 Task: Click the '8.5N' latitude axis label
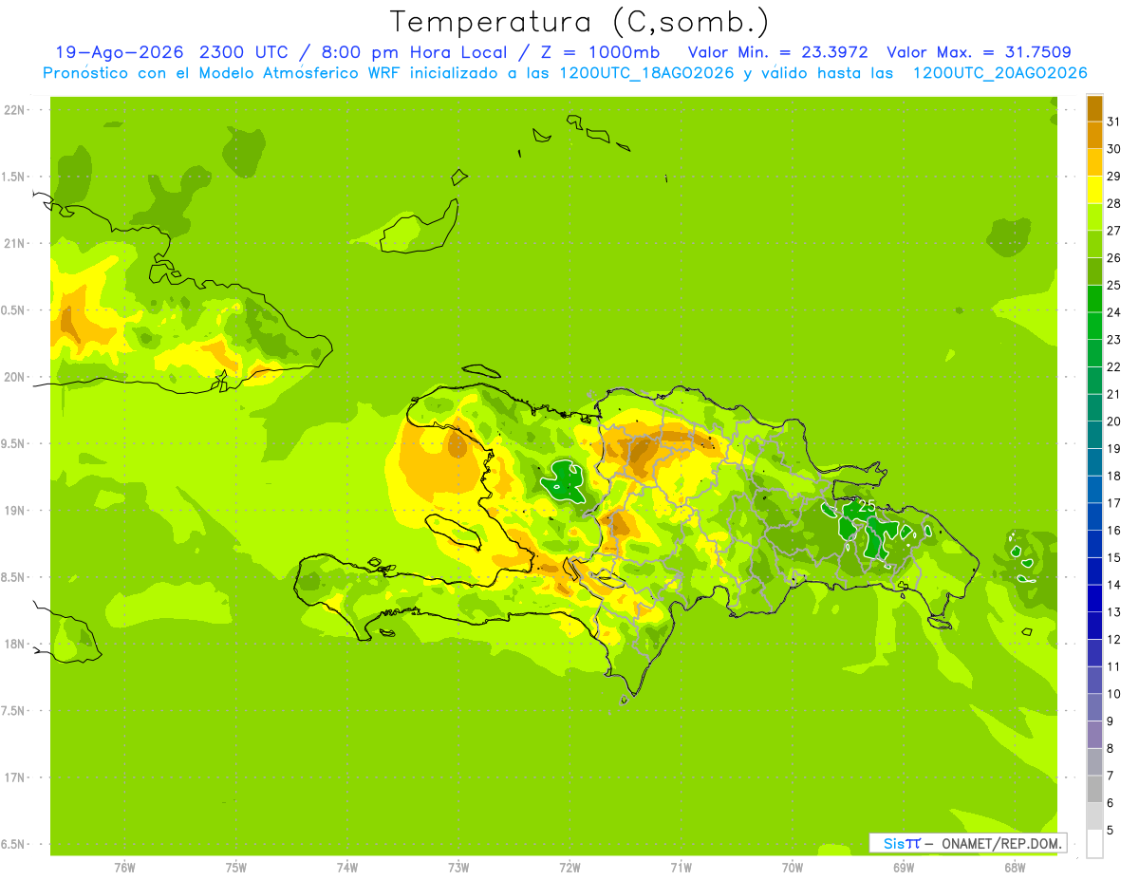click(12, 577)
